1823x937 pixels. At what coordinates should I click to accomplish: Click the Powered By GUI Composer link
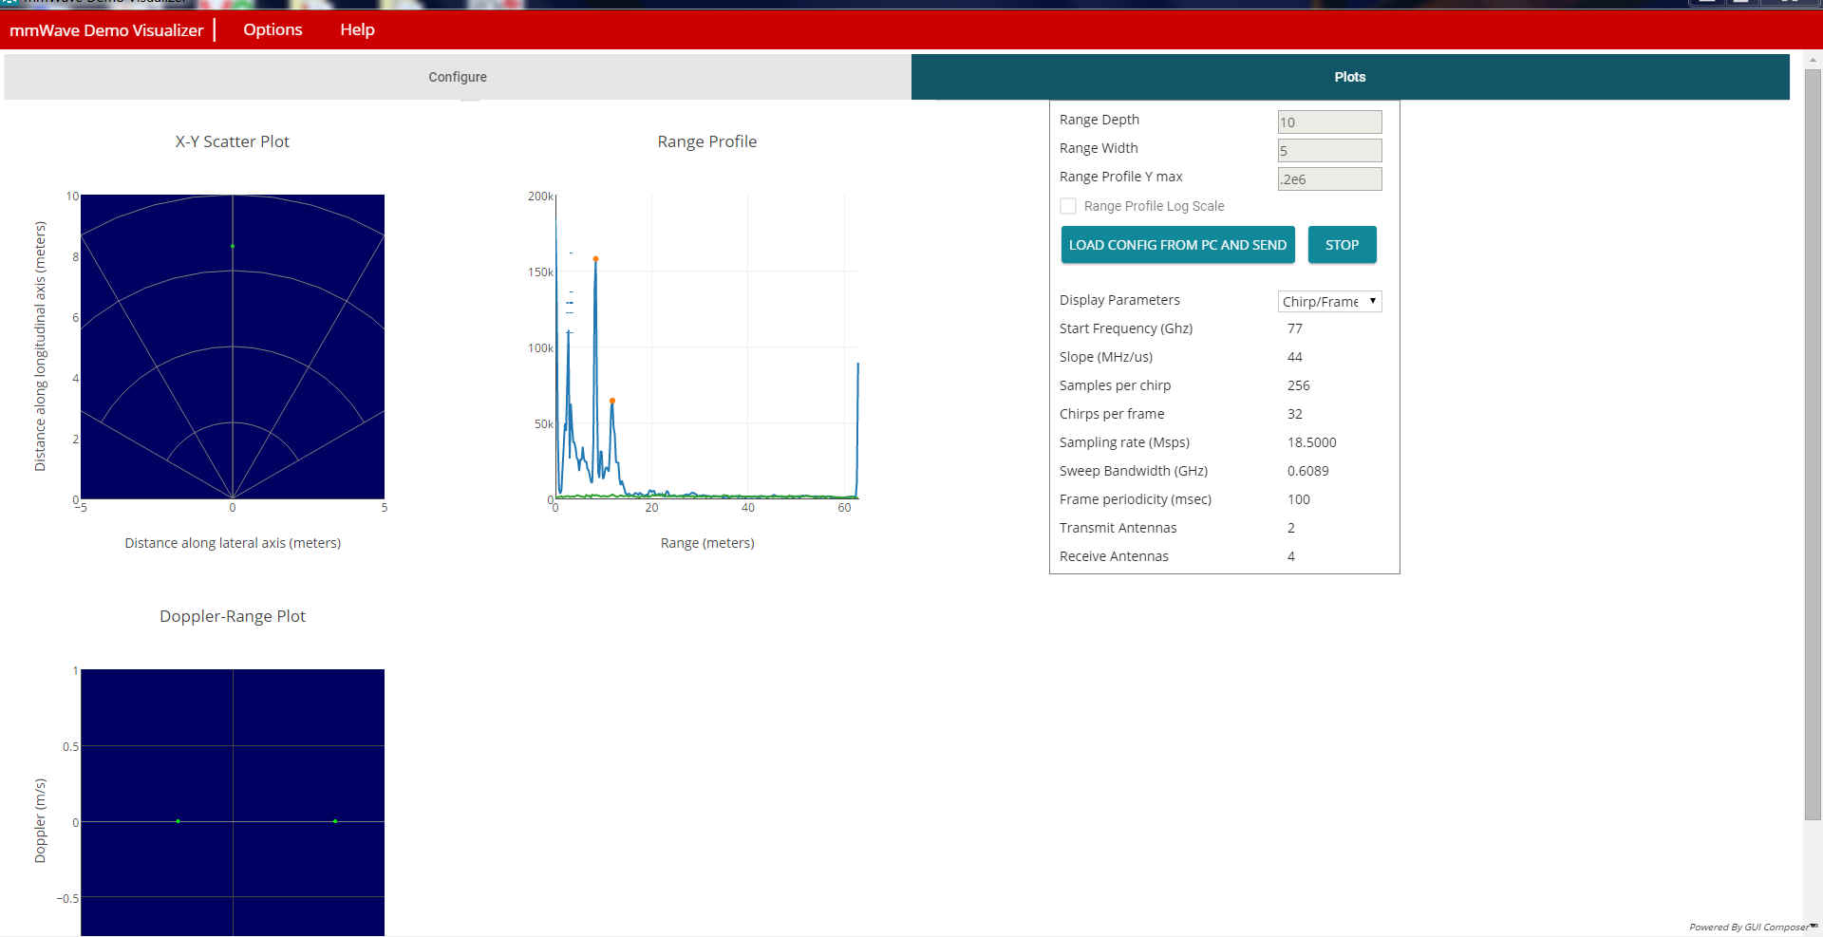click(1749, 928)
